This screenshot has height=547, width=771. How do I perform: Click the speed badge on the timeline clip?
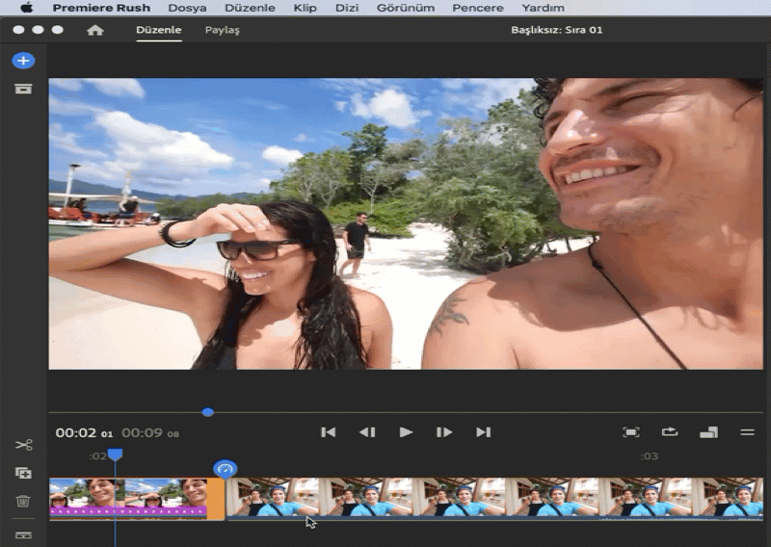pos(226,469)
